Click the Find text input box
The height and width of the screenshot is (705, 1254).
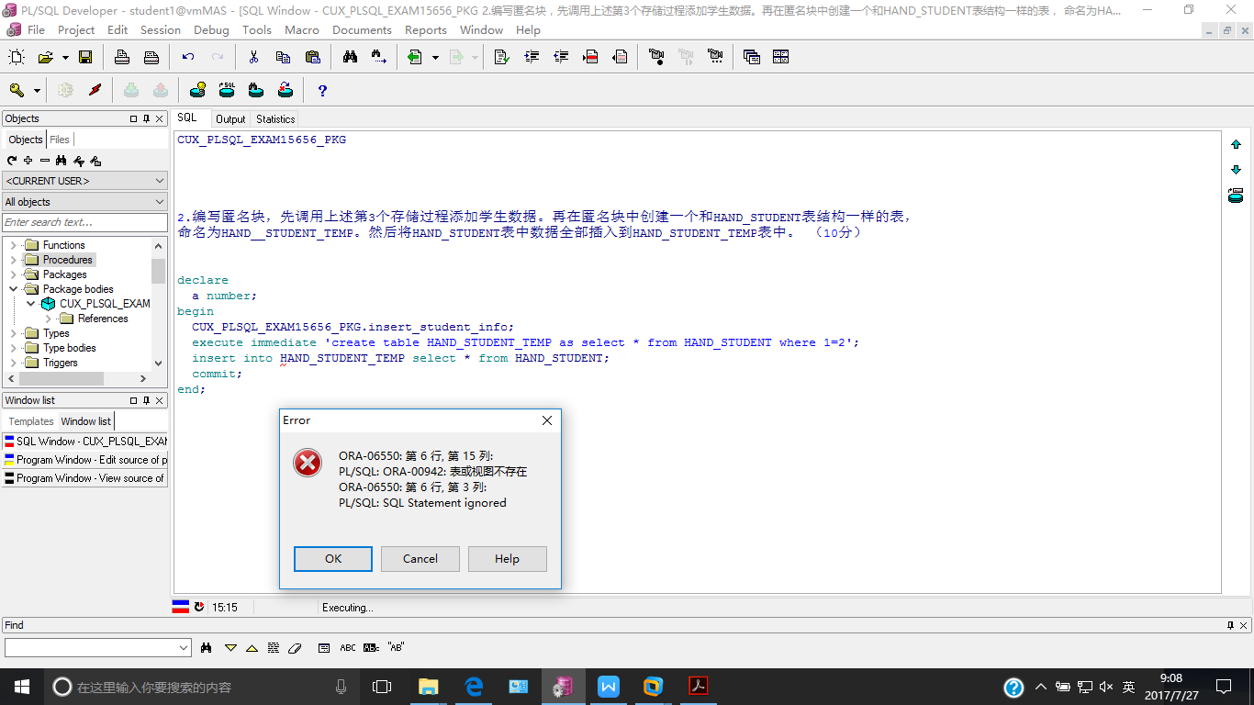(x=97, y=647)
